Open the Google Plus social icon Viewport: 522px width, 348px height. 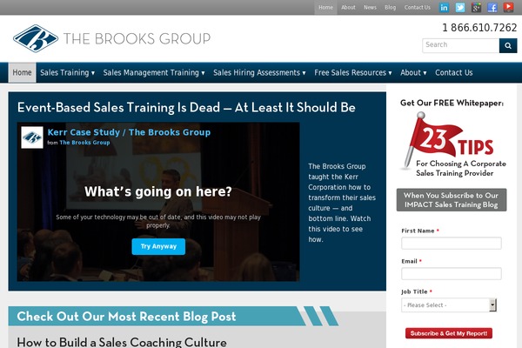pos(476,7)
